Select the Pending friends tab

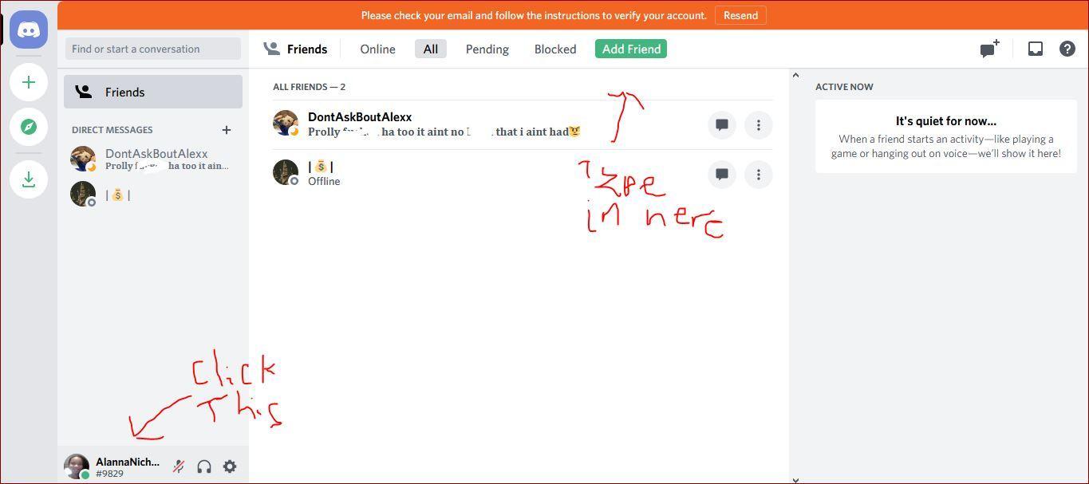point(487,49)
